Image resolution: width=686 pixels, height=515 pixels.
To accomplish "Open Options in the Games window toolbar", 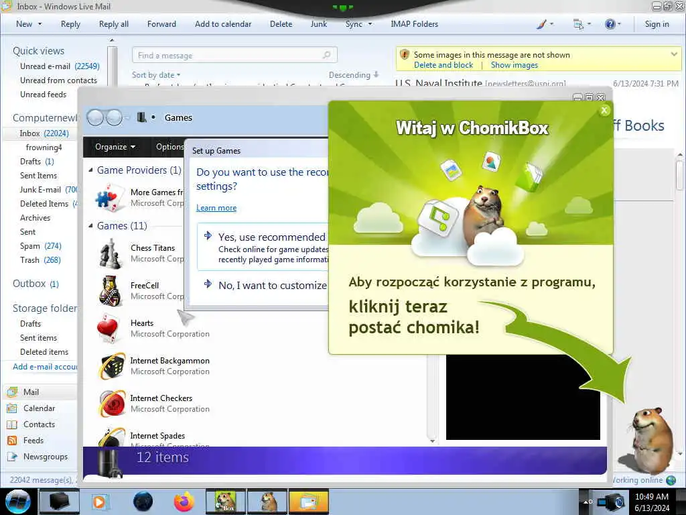I will click(x=169, y=147).
